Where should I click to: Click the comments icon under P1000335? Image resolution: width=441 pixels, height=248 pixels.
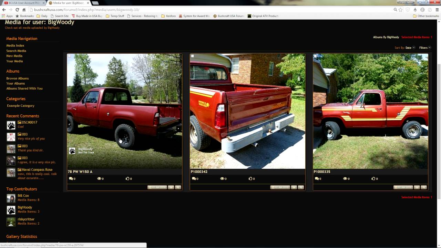click(x=317, y=178)
